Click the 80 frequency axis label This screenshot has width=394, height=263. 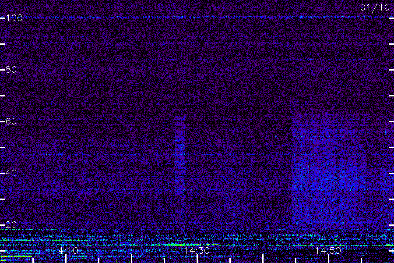(x=11, y=69)
